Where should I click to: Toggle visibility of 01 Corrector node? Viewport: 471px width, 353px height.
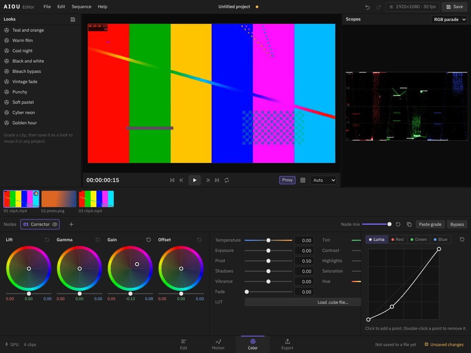tap(55, 224)
